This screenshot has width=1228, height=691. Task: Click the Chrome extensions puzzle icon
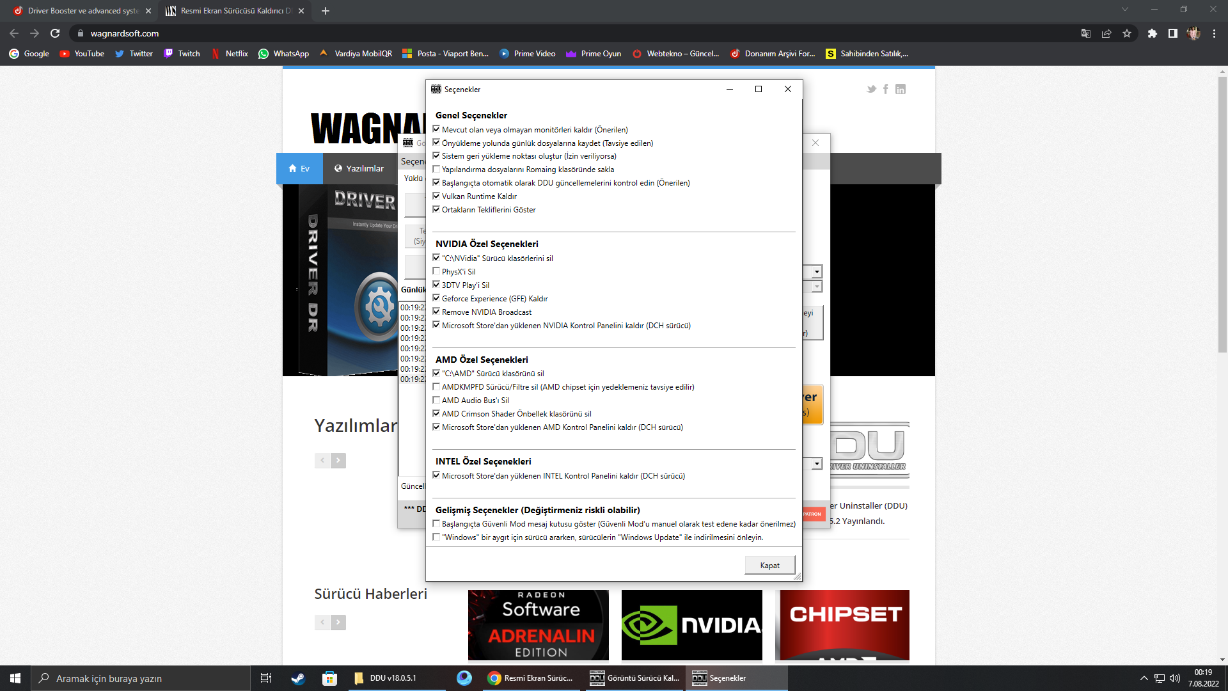pos(1152,33)
